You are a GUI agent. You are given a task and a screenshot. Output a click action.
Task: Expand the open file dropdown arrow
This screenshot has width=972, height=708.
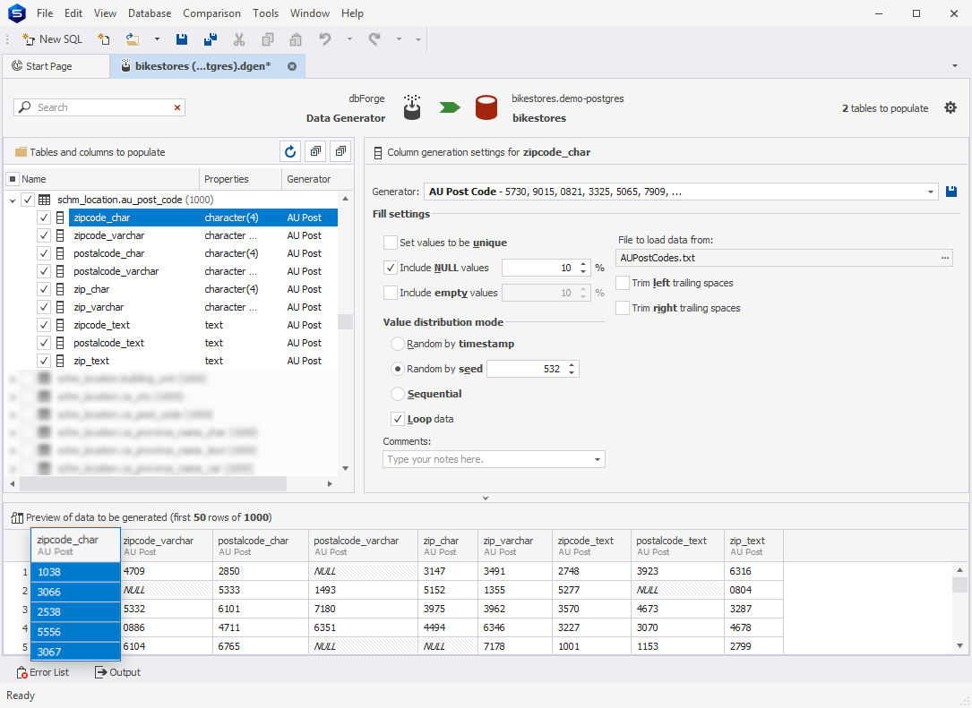[157, 39]
